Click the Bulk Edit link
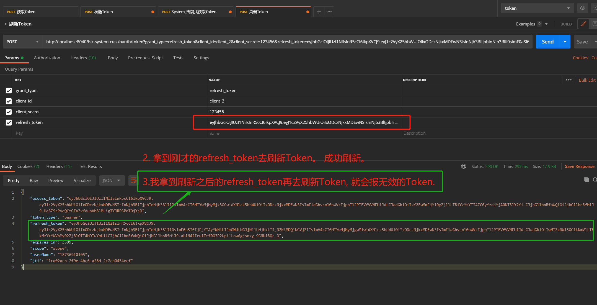The image size is (597, 305). tap(587, 80)
